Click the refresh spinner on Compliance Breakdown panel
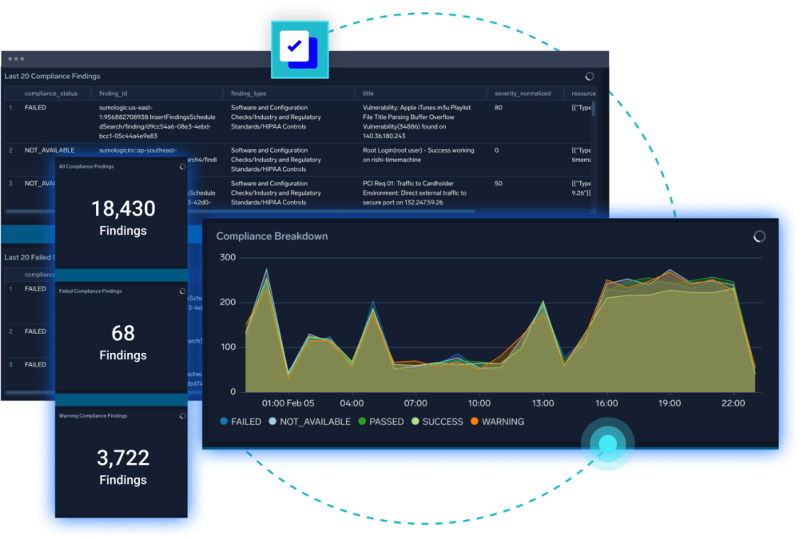 [x=759, y=236]
